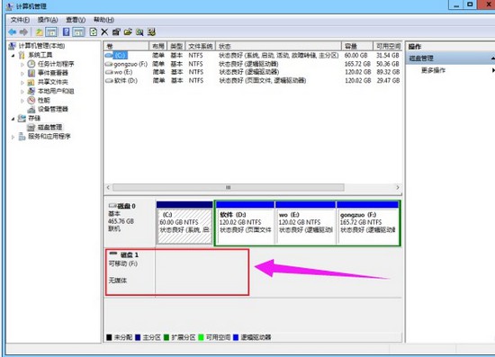The width and height of the screenshot is (495, 357).
Task: Expand the 服务和应用程序 tree node
Action: [13, 137]
